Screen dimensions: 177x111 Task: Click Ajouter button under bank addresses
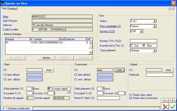point(46,58)
